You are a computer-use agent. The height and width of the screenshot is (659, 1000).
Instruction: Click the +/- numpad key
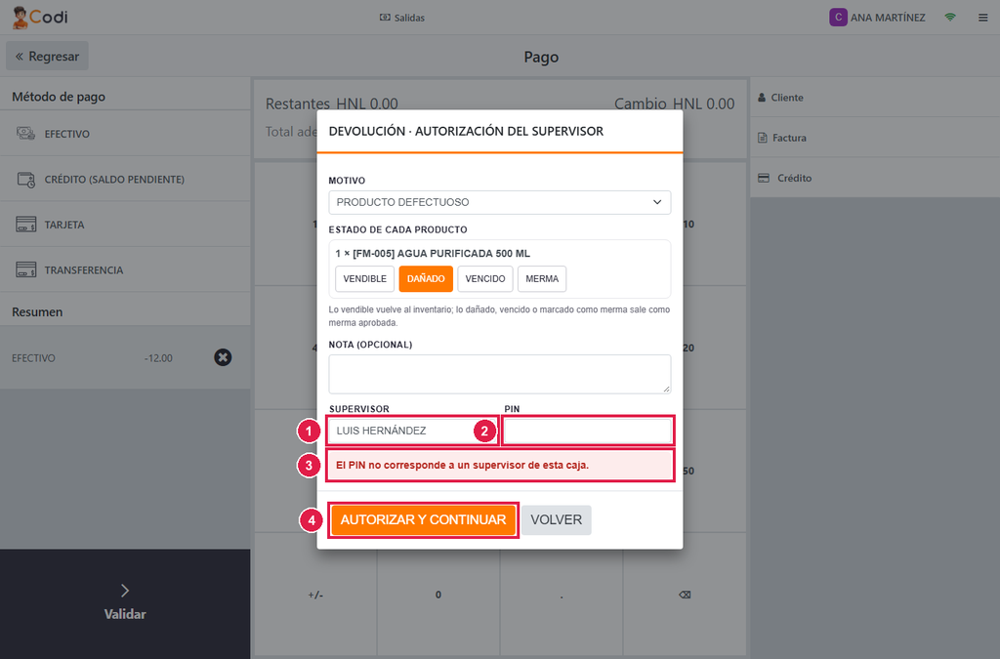tap(315, 595)
